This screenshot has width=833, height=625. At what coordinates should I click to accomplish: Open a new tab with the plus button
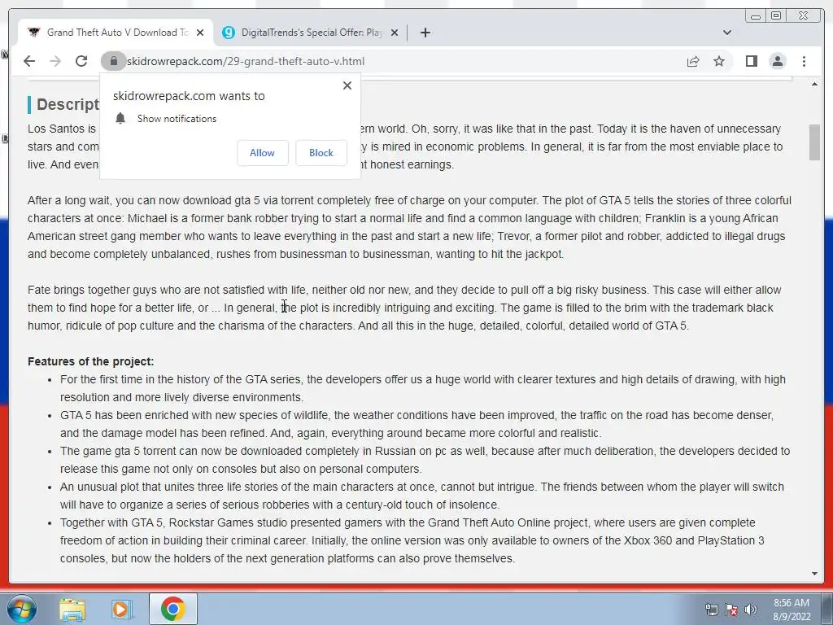coord(425,33)
